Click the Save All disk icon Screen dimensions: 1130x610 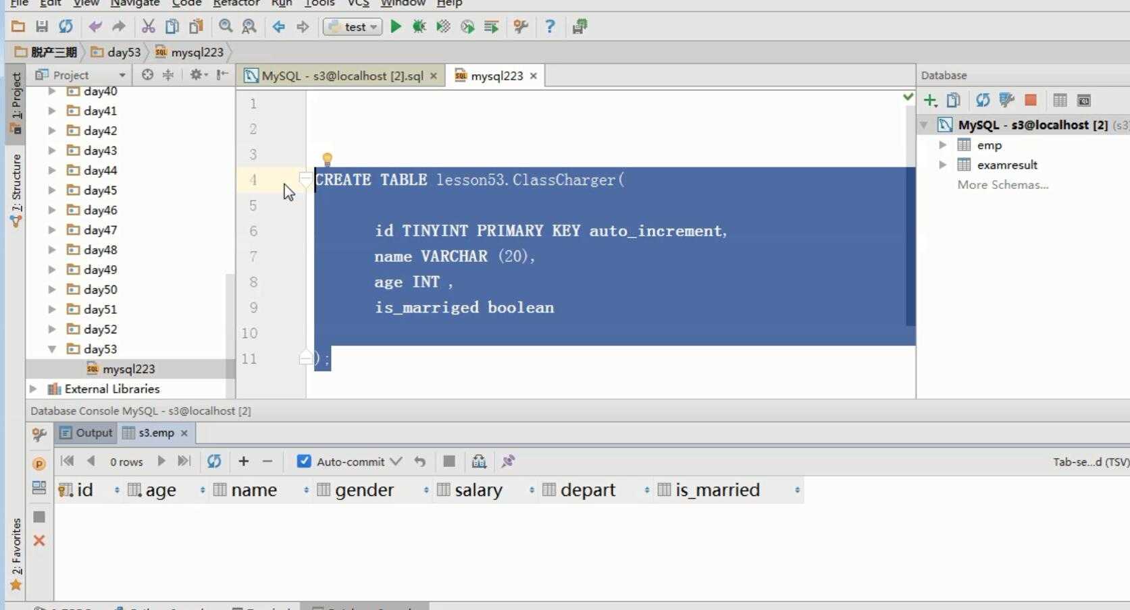coord(42,26)
